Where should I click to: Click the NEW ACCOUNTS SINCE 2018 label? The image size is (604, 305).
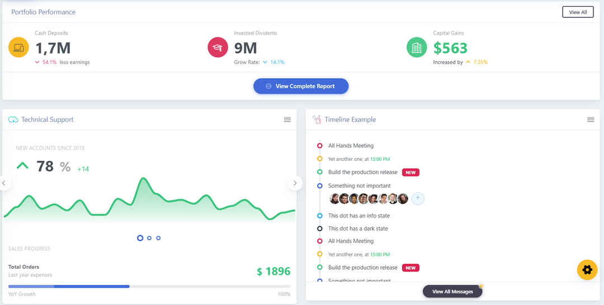50,148
